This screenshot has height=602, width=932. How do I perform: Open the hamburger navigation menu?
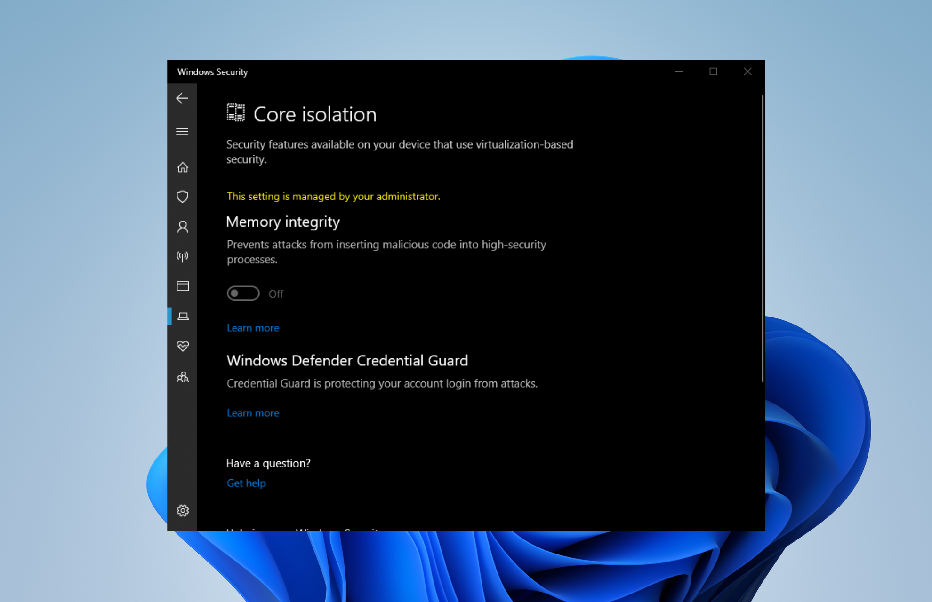coord(182,132)
